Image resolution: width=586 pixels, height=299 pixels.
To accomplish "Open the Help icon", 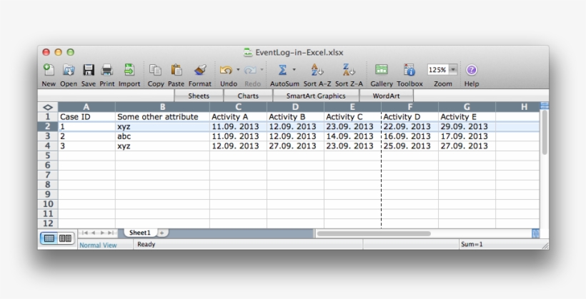I will 472,70.
